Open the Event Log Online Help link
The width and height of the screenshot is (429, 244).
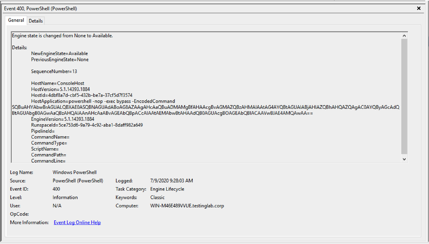point(77,222)
